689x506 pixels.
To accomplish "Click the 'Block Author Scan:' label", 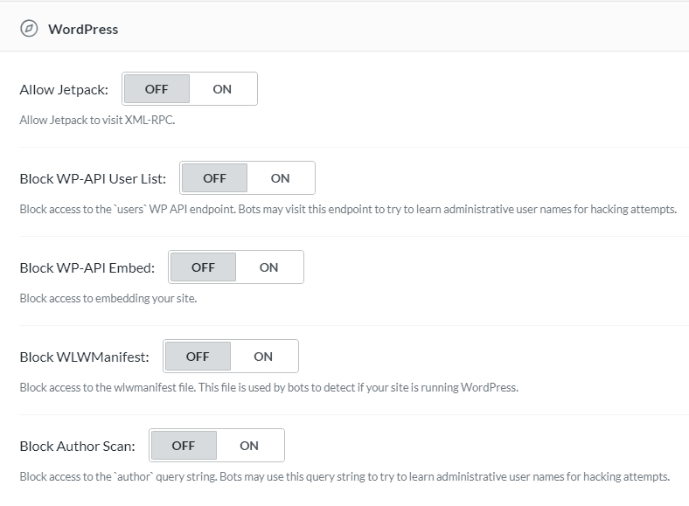I will [77, 447].
